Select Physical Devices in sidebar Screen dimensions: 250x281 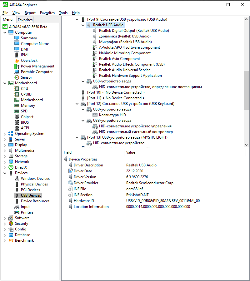click(x=34, y=184)
